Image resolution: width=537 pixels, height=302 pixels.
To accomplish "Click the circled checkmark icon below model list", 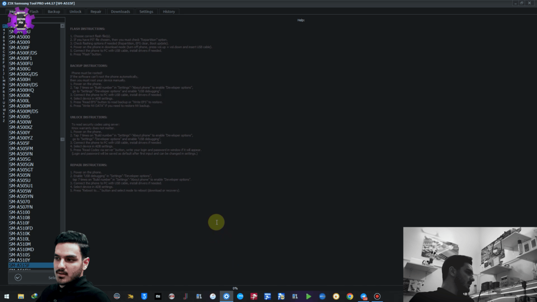I will coord(18,278).
